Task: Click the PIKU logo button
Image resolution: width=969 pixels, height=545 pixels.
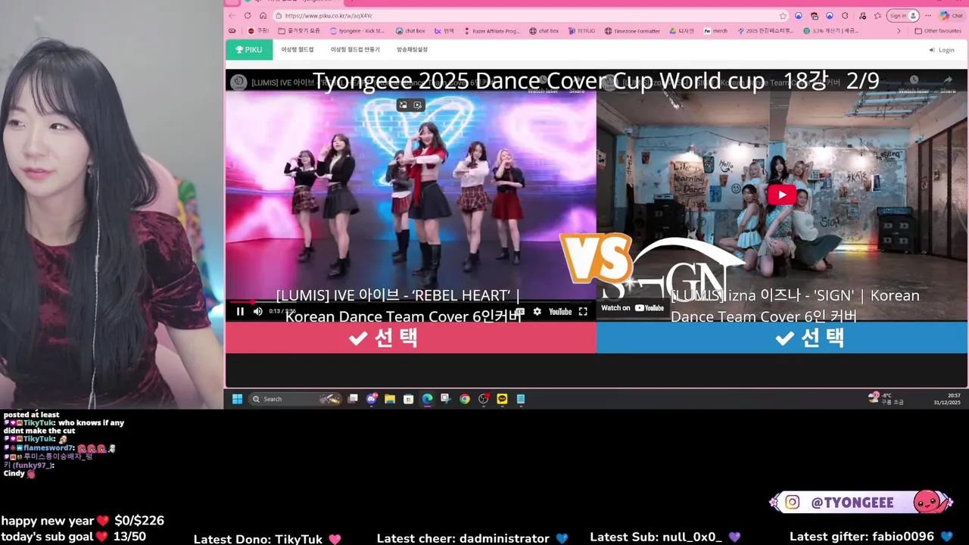Action: [248, 50]
